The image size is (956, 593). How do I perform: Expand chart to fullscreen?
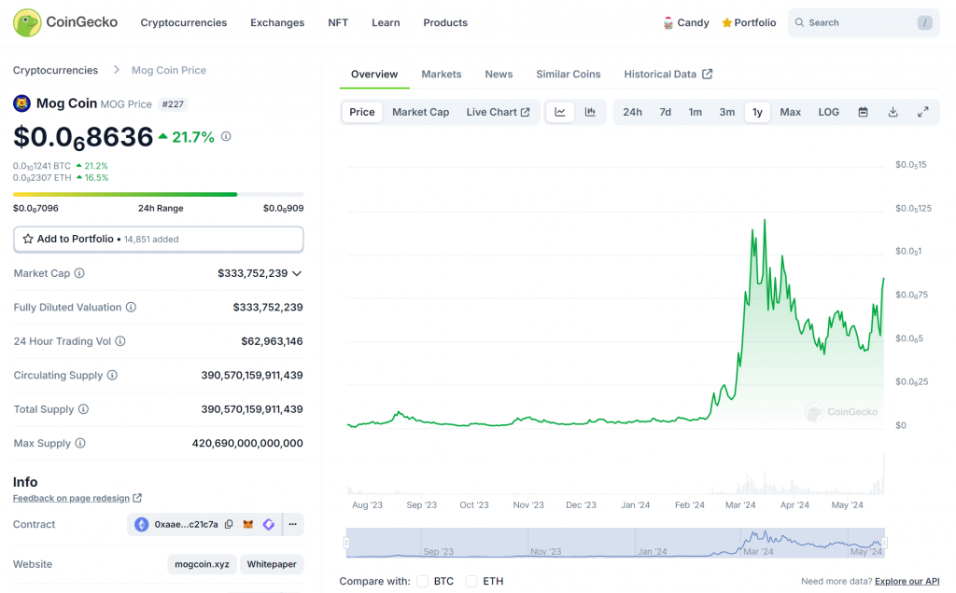tap(922, 112)
